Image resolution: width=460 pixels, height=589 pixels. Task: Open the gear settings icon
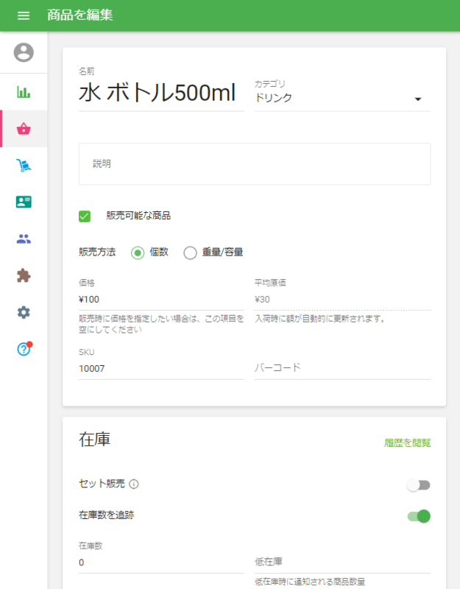click(24, 312)
